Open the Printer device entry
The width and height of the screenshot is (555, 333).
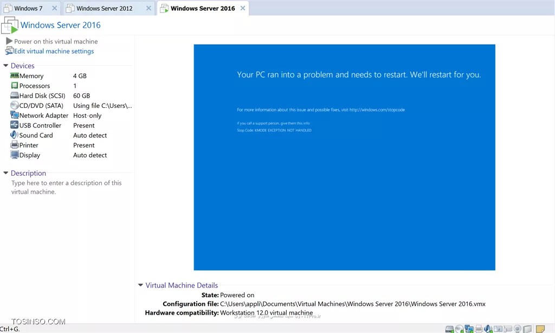tap(29, 145)
